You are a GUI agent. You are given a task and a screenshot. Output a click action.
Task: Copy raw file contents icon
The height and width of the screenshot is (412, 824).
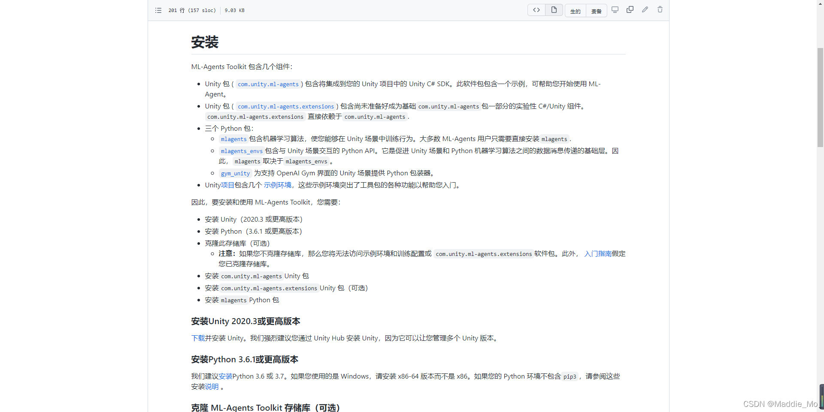coord(630,9)
